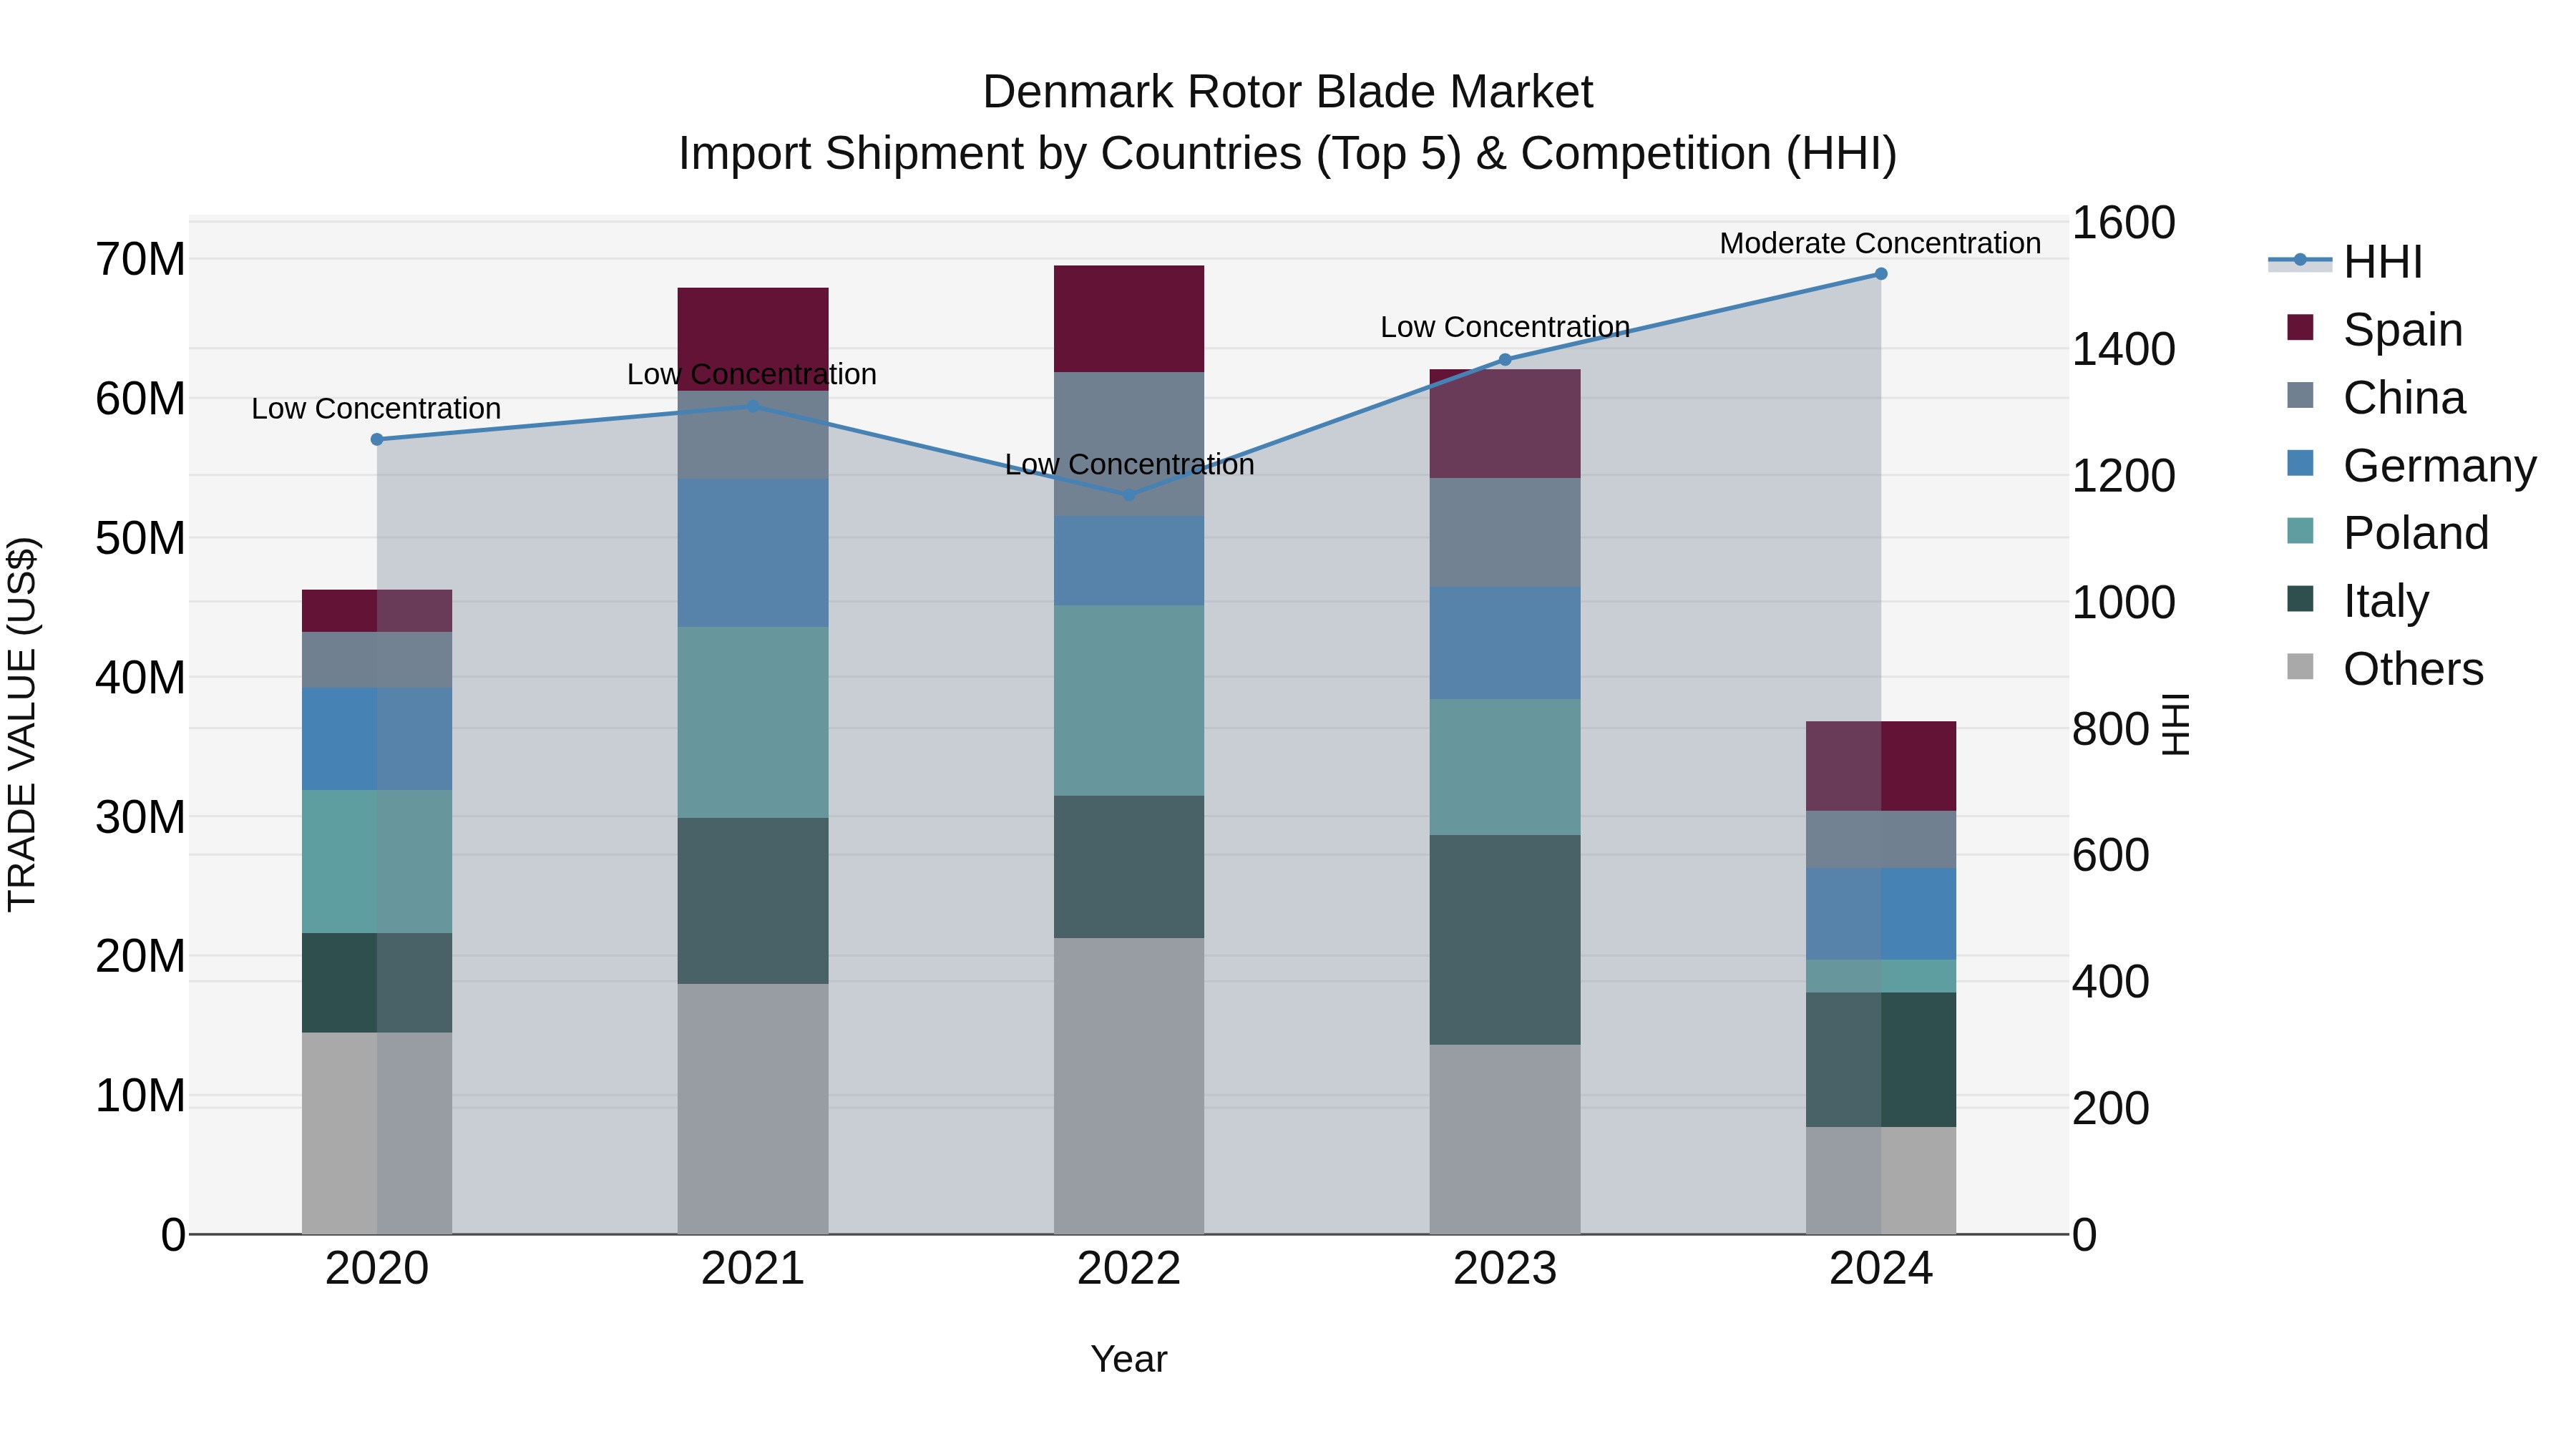Click the HHI line marker icon in legend
The image size is (2576, 1449).
click(2300, 260)
